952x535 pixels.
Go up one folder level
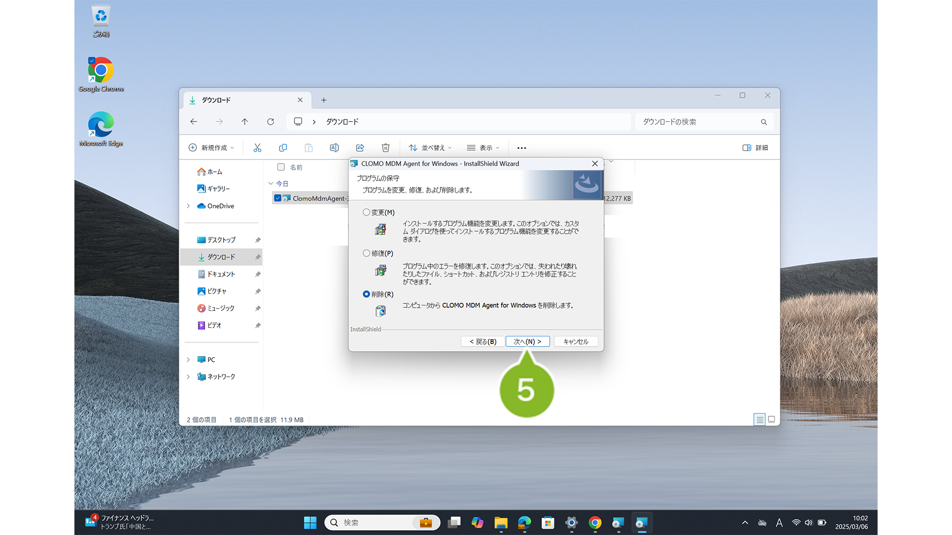(x=245, y=122)
